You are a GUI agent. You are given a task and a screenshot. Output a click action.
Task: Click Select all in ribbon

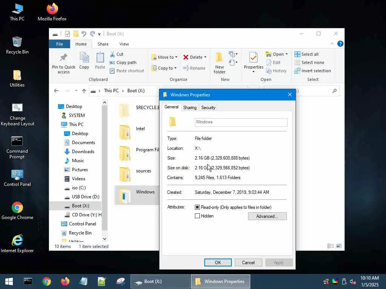tap(306, 54)
